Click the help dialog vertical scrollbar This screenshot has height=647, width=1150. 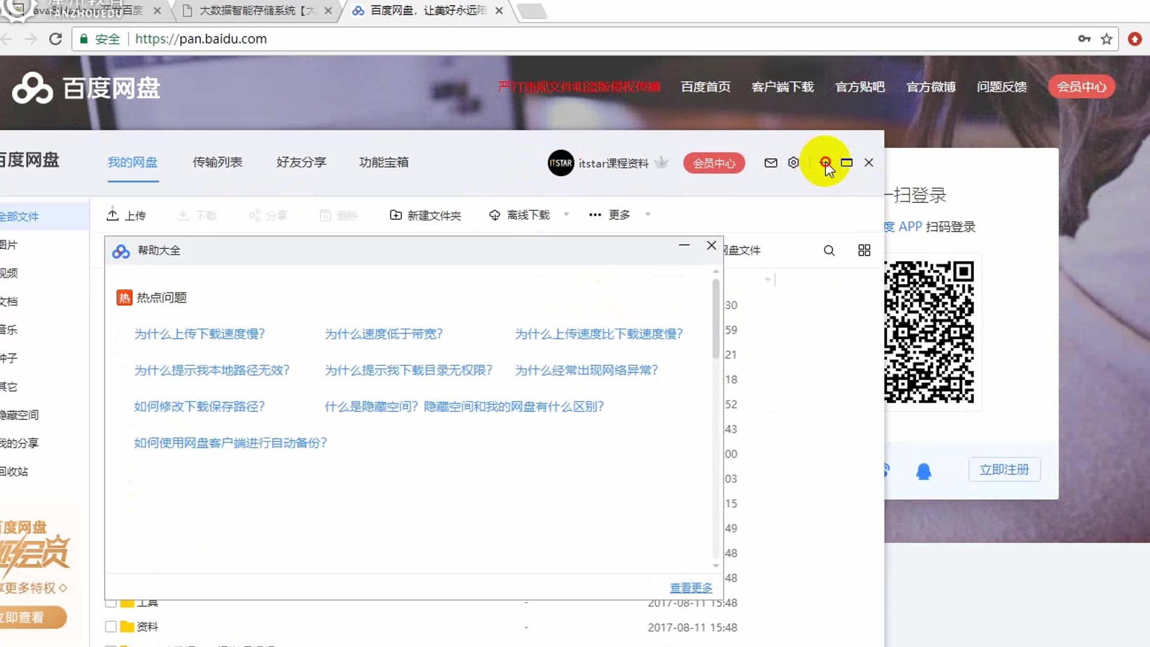(716, 321)
